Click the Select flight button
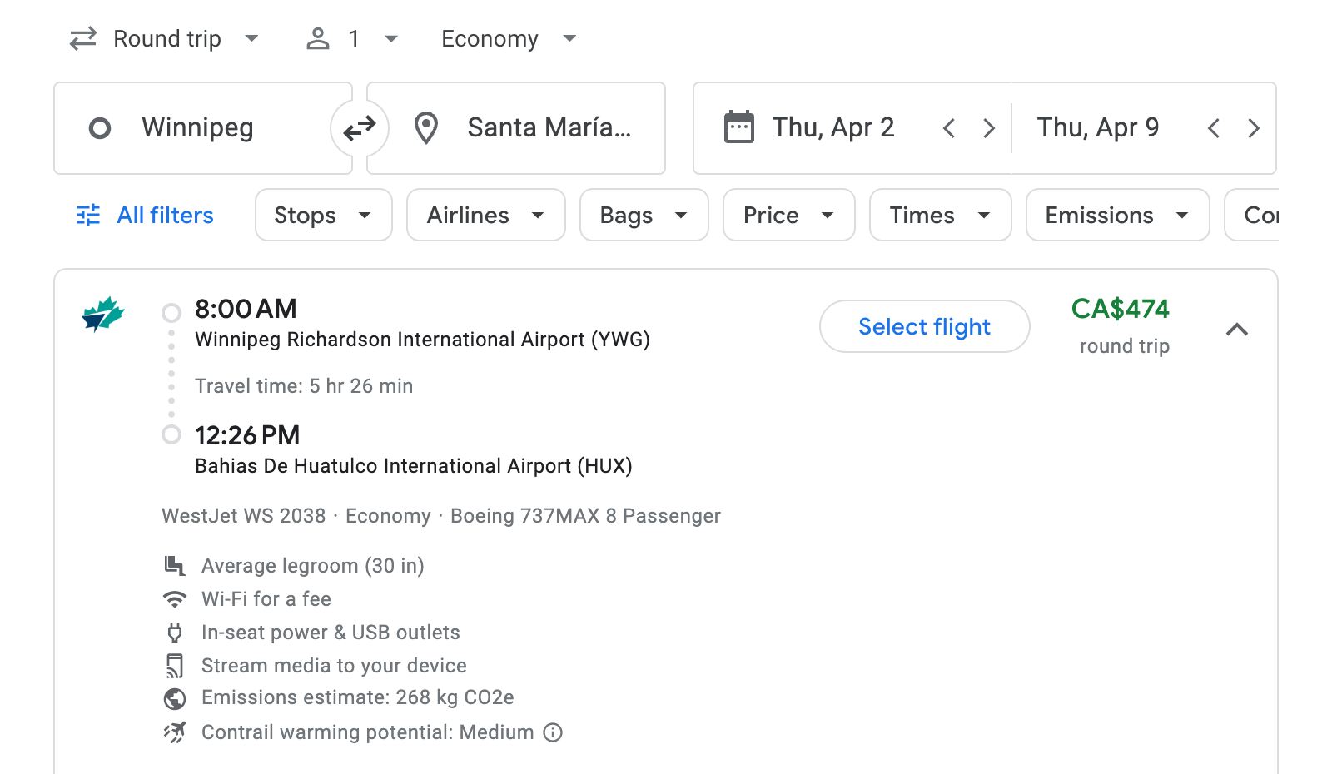The image size is (1332, 774). (924, 326)
